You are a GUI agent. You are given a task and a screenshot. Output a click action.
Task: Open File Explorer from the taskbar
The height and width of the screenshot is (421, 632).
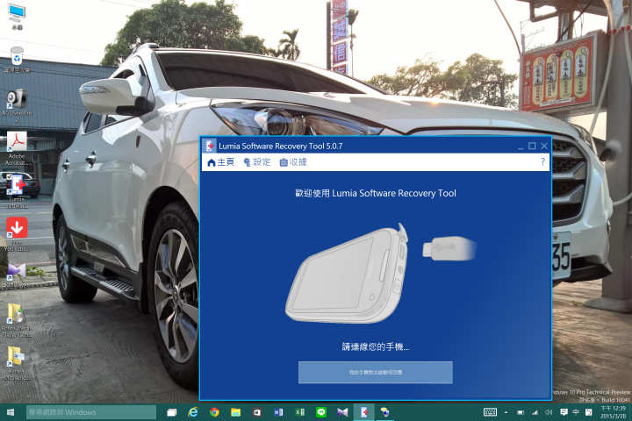[236, 412]
